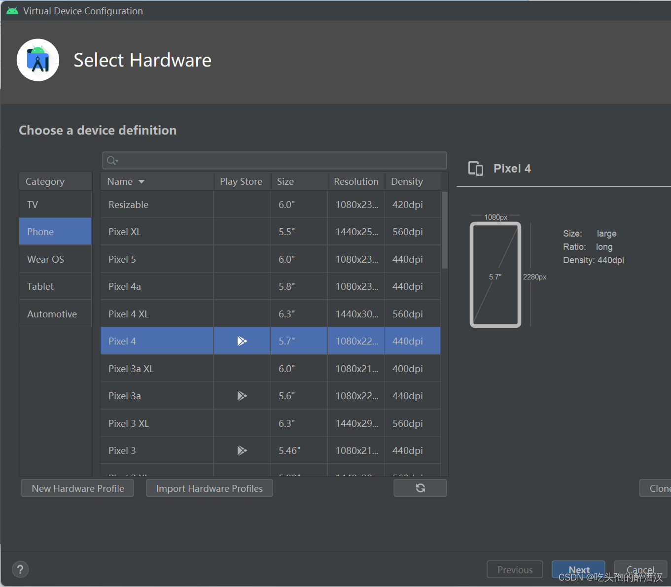Select the Pixel 3 XL device row

tap(270, 423)
